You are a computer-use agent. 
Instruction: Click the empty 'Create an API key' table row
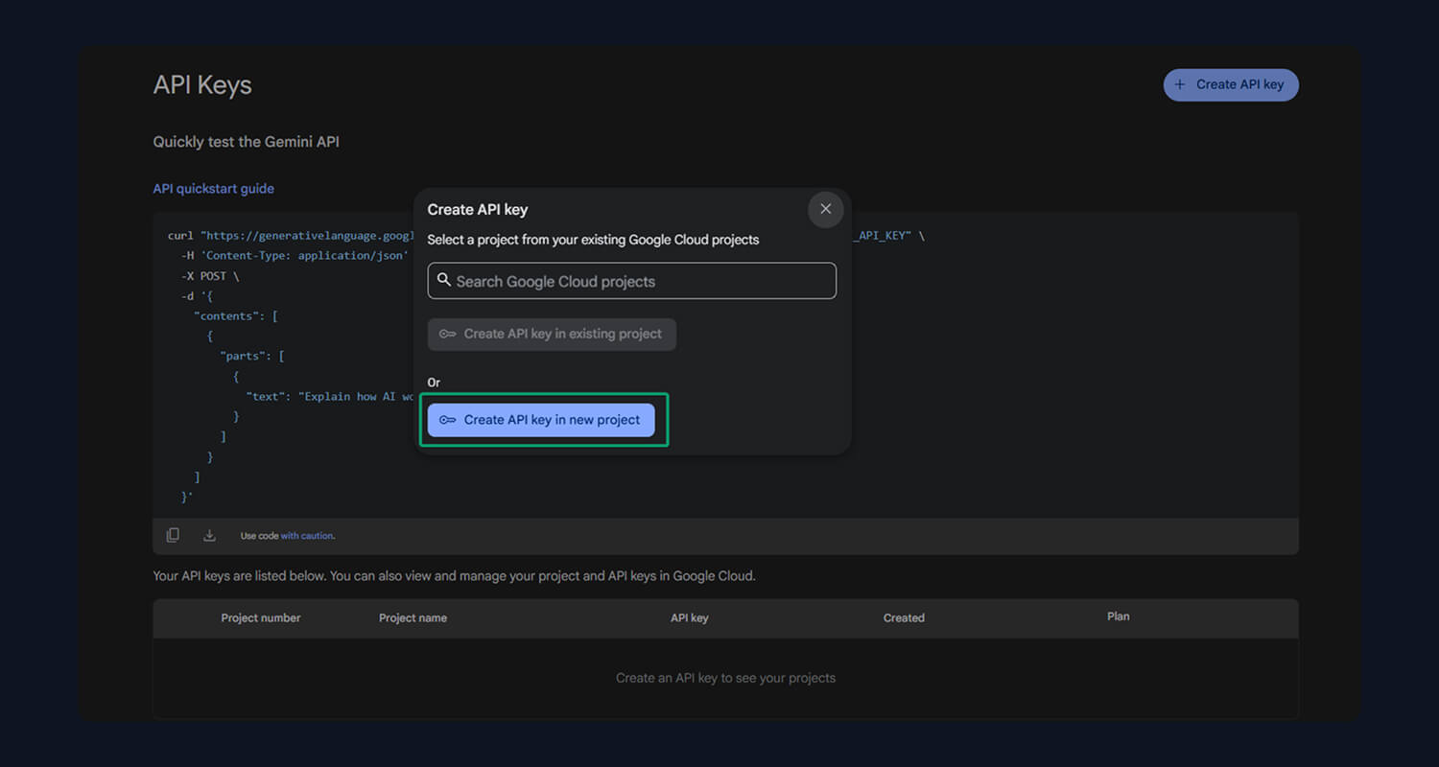(725, 678)
